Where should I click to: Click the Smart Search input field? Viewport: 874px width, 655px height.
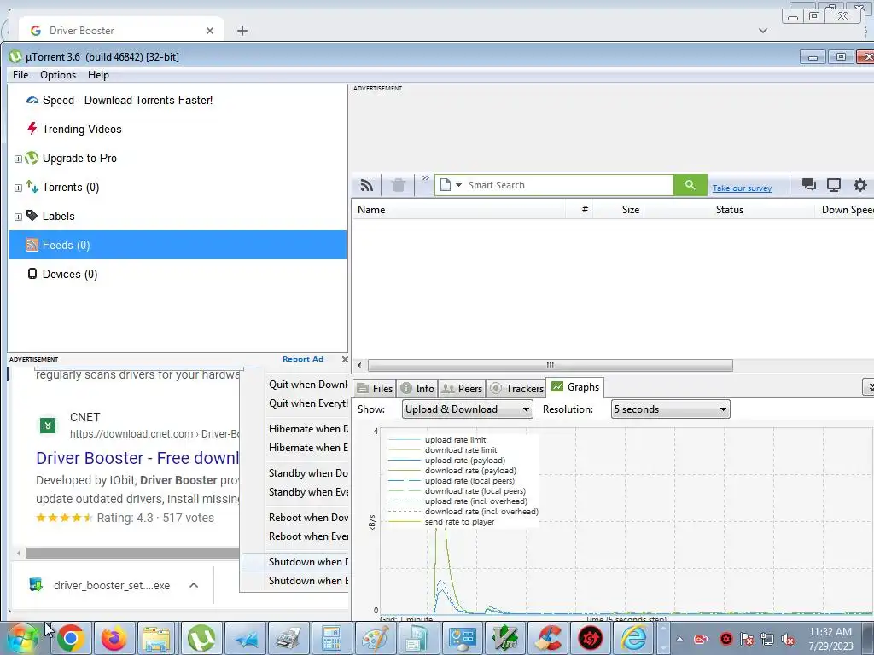(568, 185)
